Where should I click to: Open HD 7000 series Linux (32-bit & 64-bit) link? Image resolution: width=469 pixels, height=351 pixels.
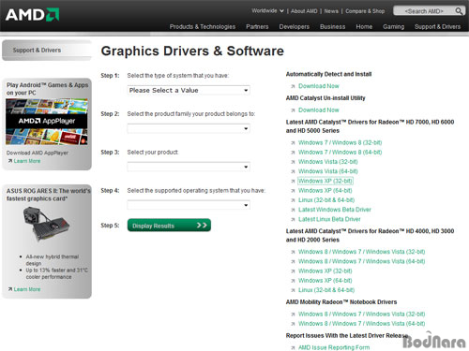pos(326,200)
